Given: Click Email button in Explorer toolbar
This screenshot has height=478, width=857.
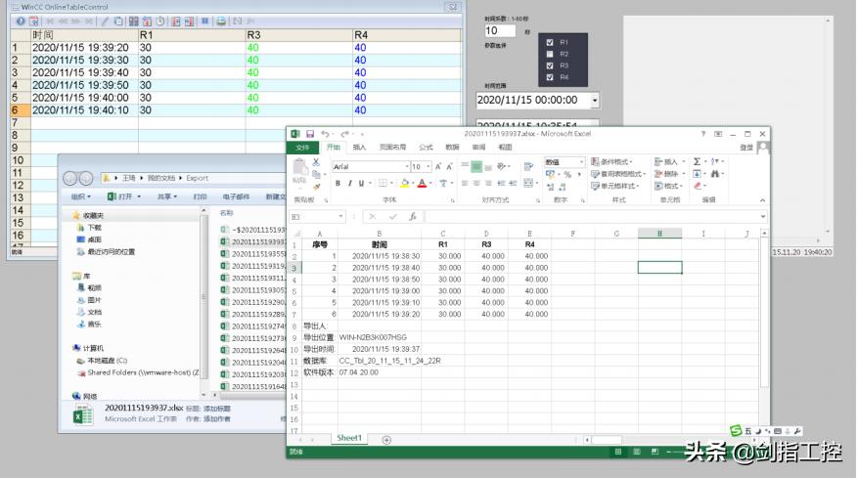Looking at the screenshot, I should (236, 196).
